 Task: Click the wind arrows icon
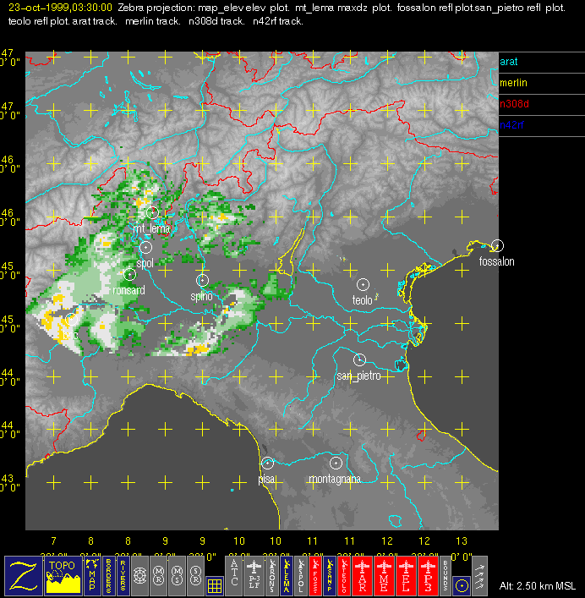pos(482,576)
